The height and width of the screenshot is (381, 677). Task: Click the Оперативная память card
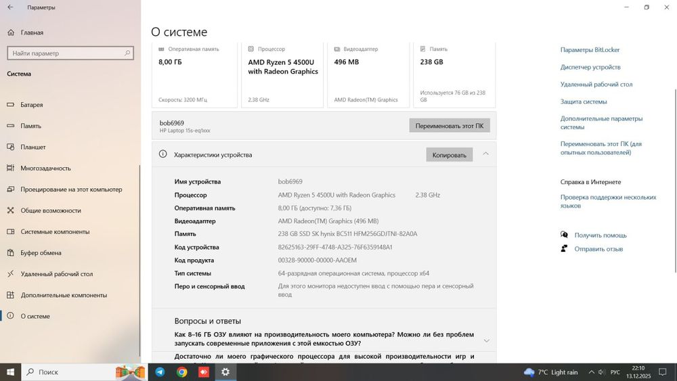194,75
